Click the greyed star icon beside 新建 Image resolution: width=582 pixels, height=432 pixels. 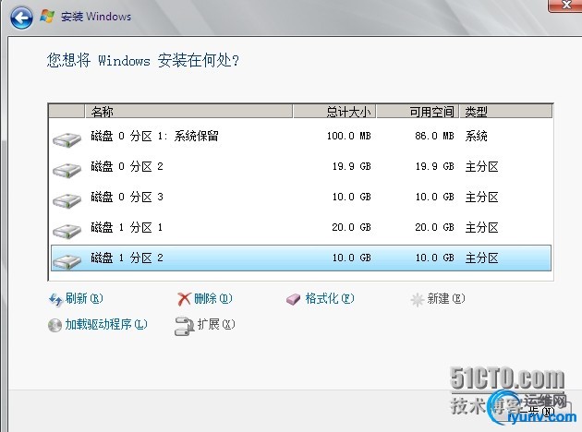[x=418, y=300]
